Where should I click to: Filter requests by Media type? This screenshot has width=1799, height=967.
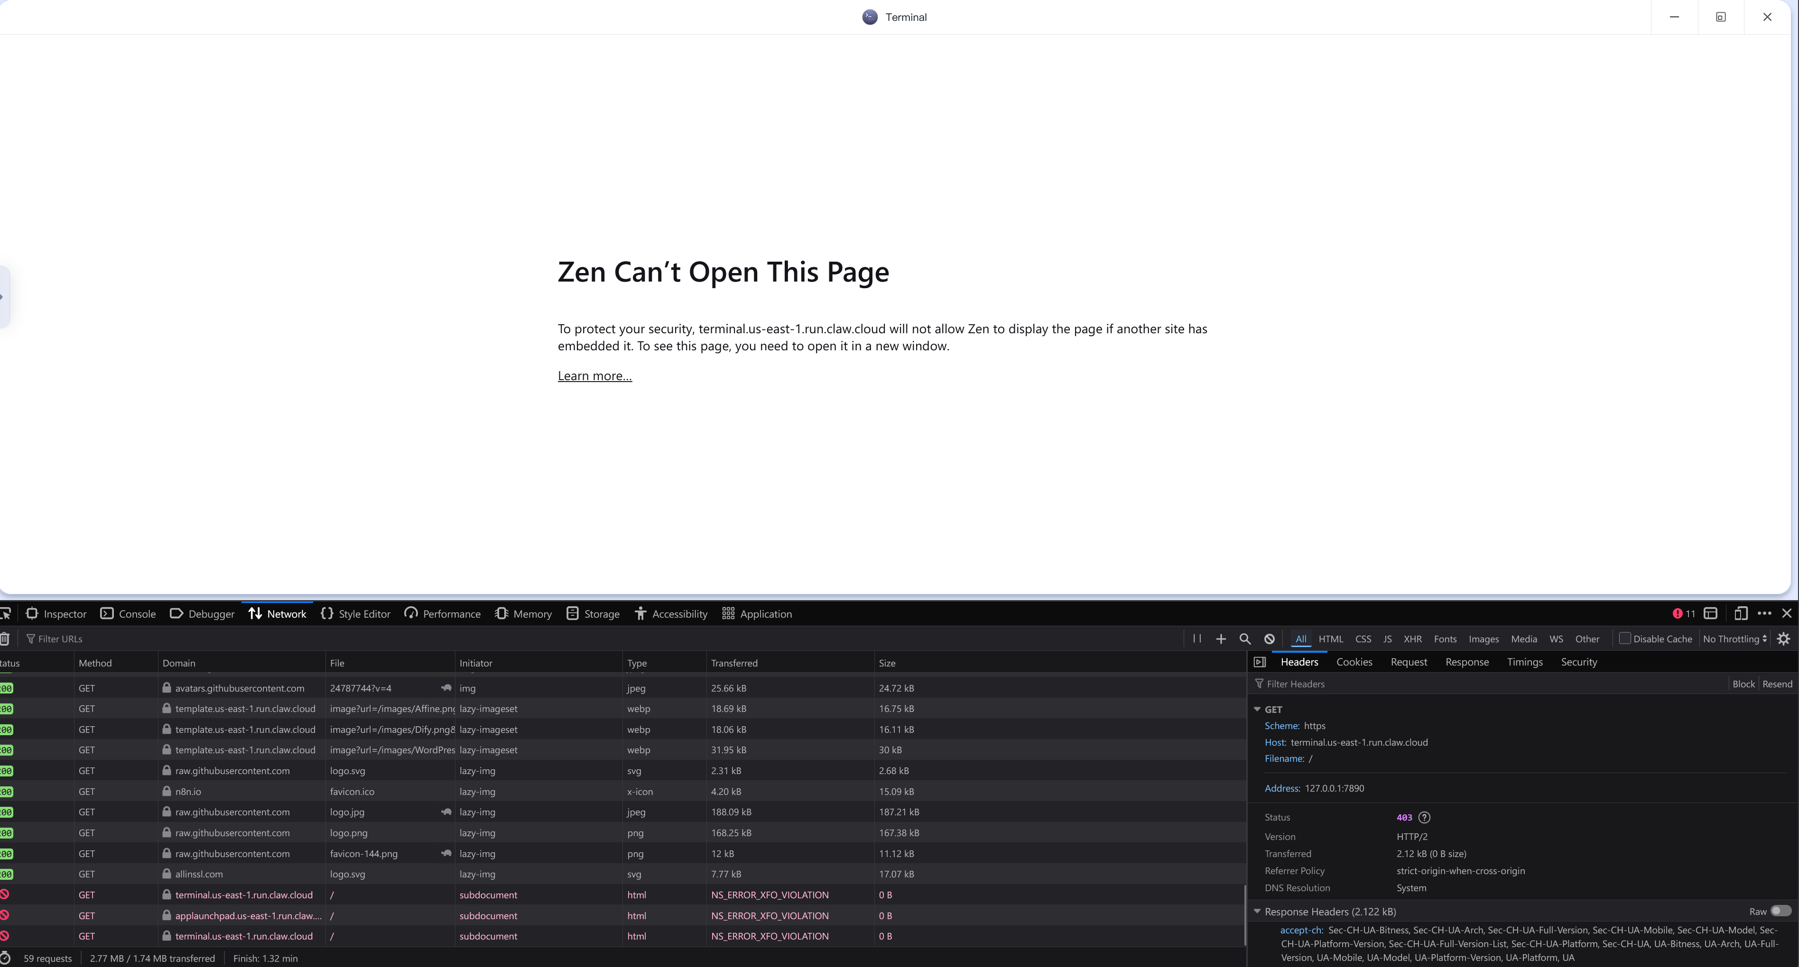coord(1524,639)
